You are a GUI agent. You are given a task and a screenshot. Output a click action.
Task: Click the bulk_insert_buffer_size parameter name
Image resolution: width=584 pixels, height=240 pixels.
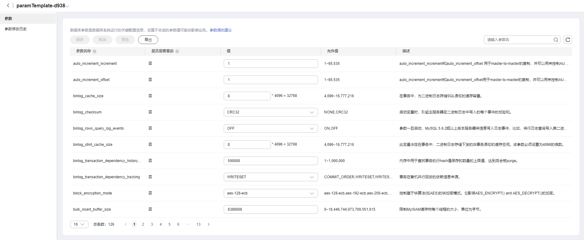pyautogui.click(x=92, y=209)
